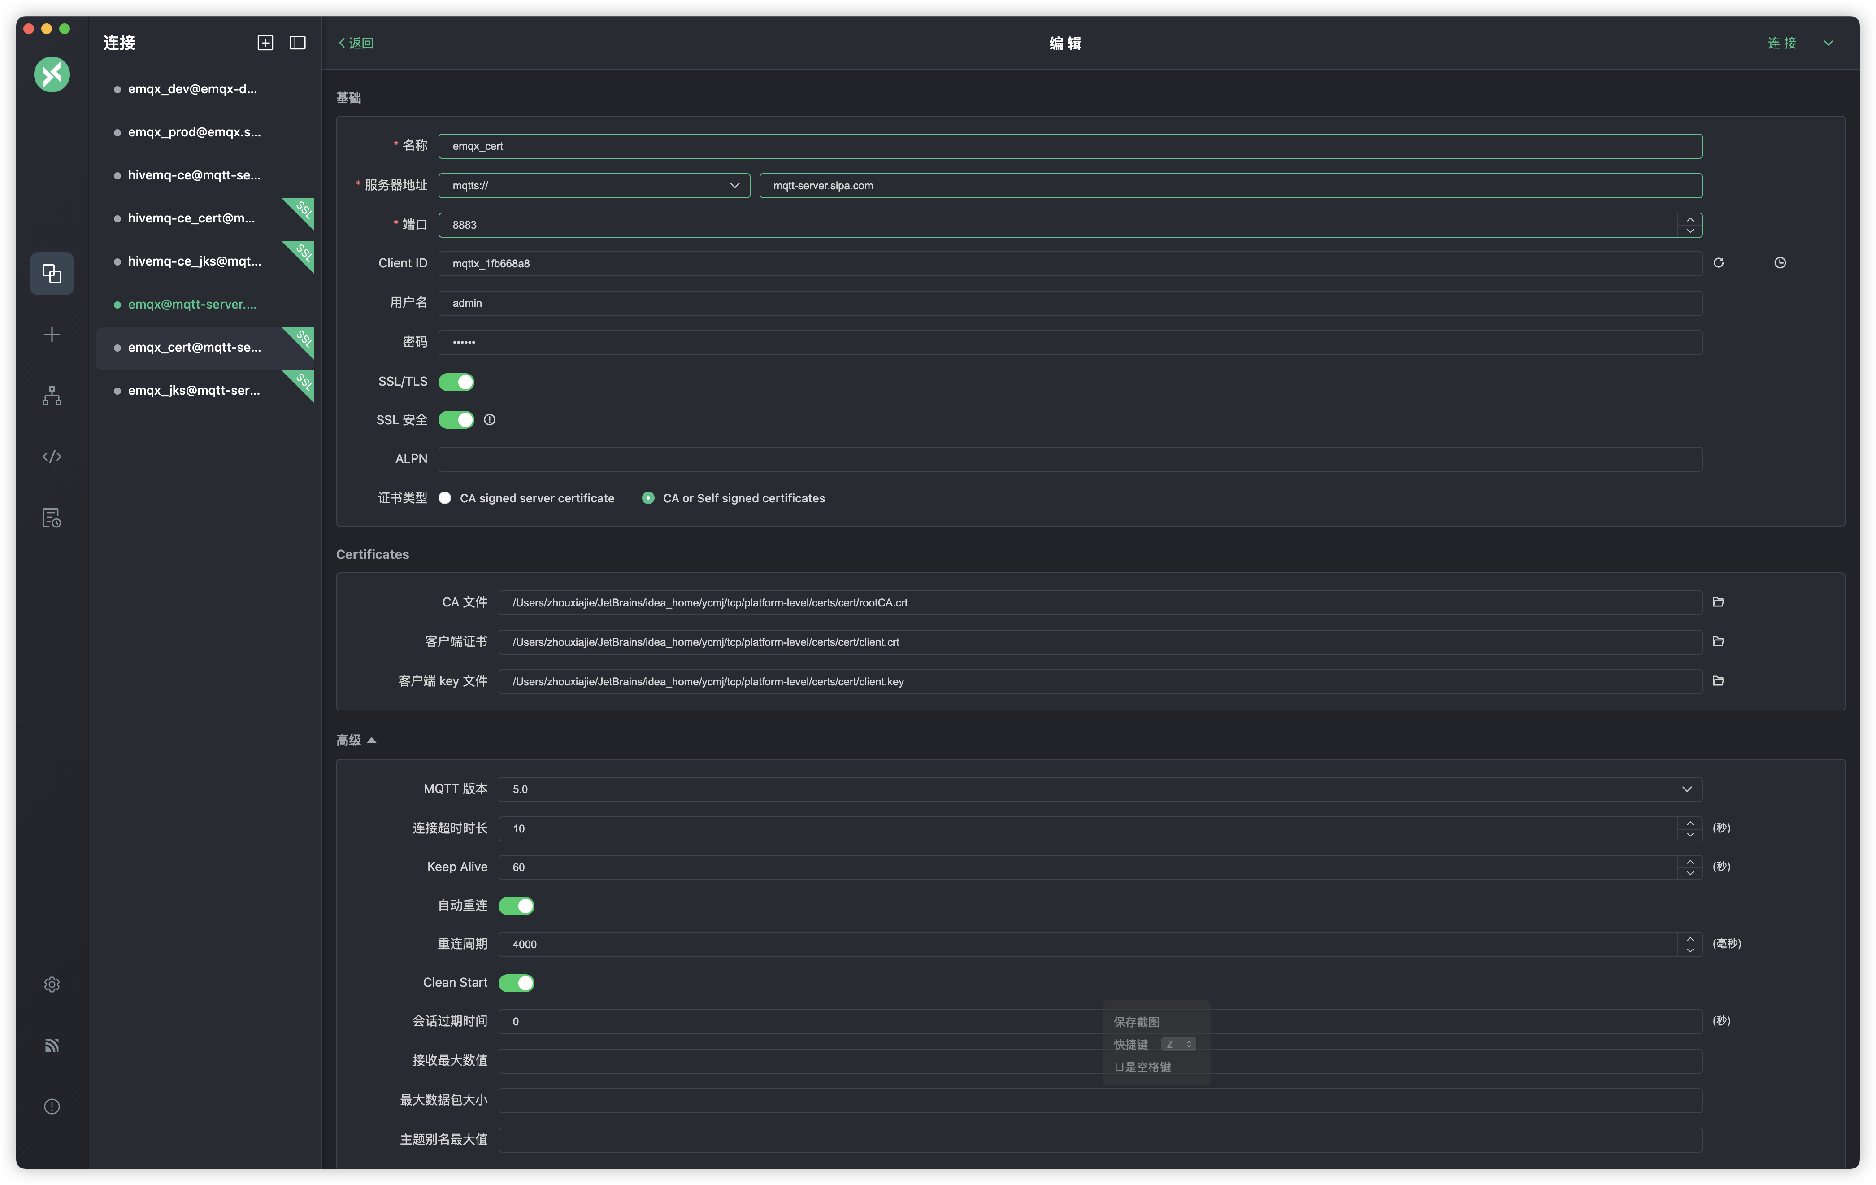Click the 密码 password field
This screenshot has width=1876, height=1185.
[1070, 343]
